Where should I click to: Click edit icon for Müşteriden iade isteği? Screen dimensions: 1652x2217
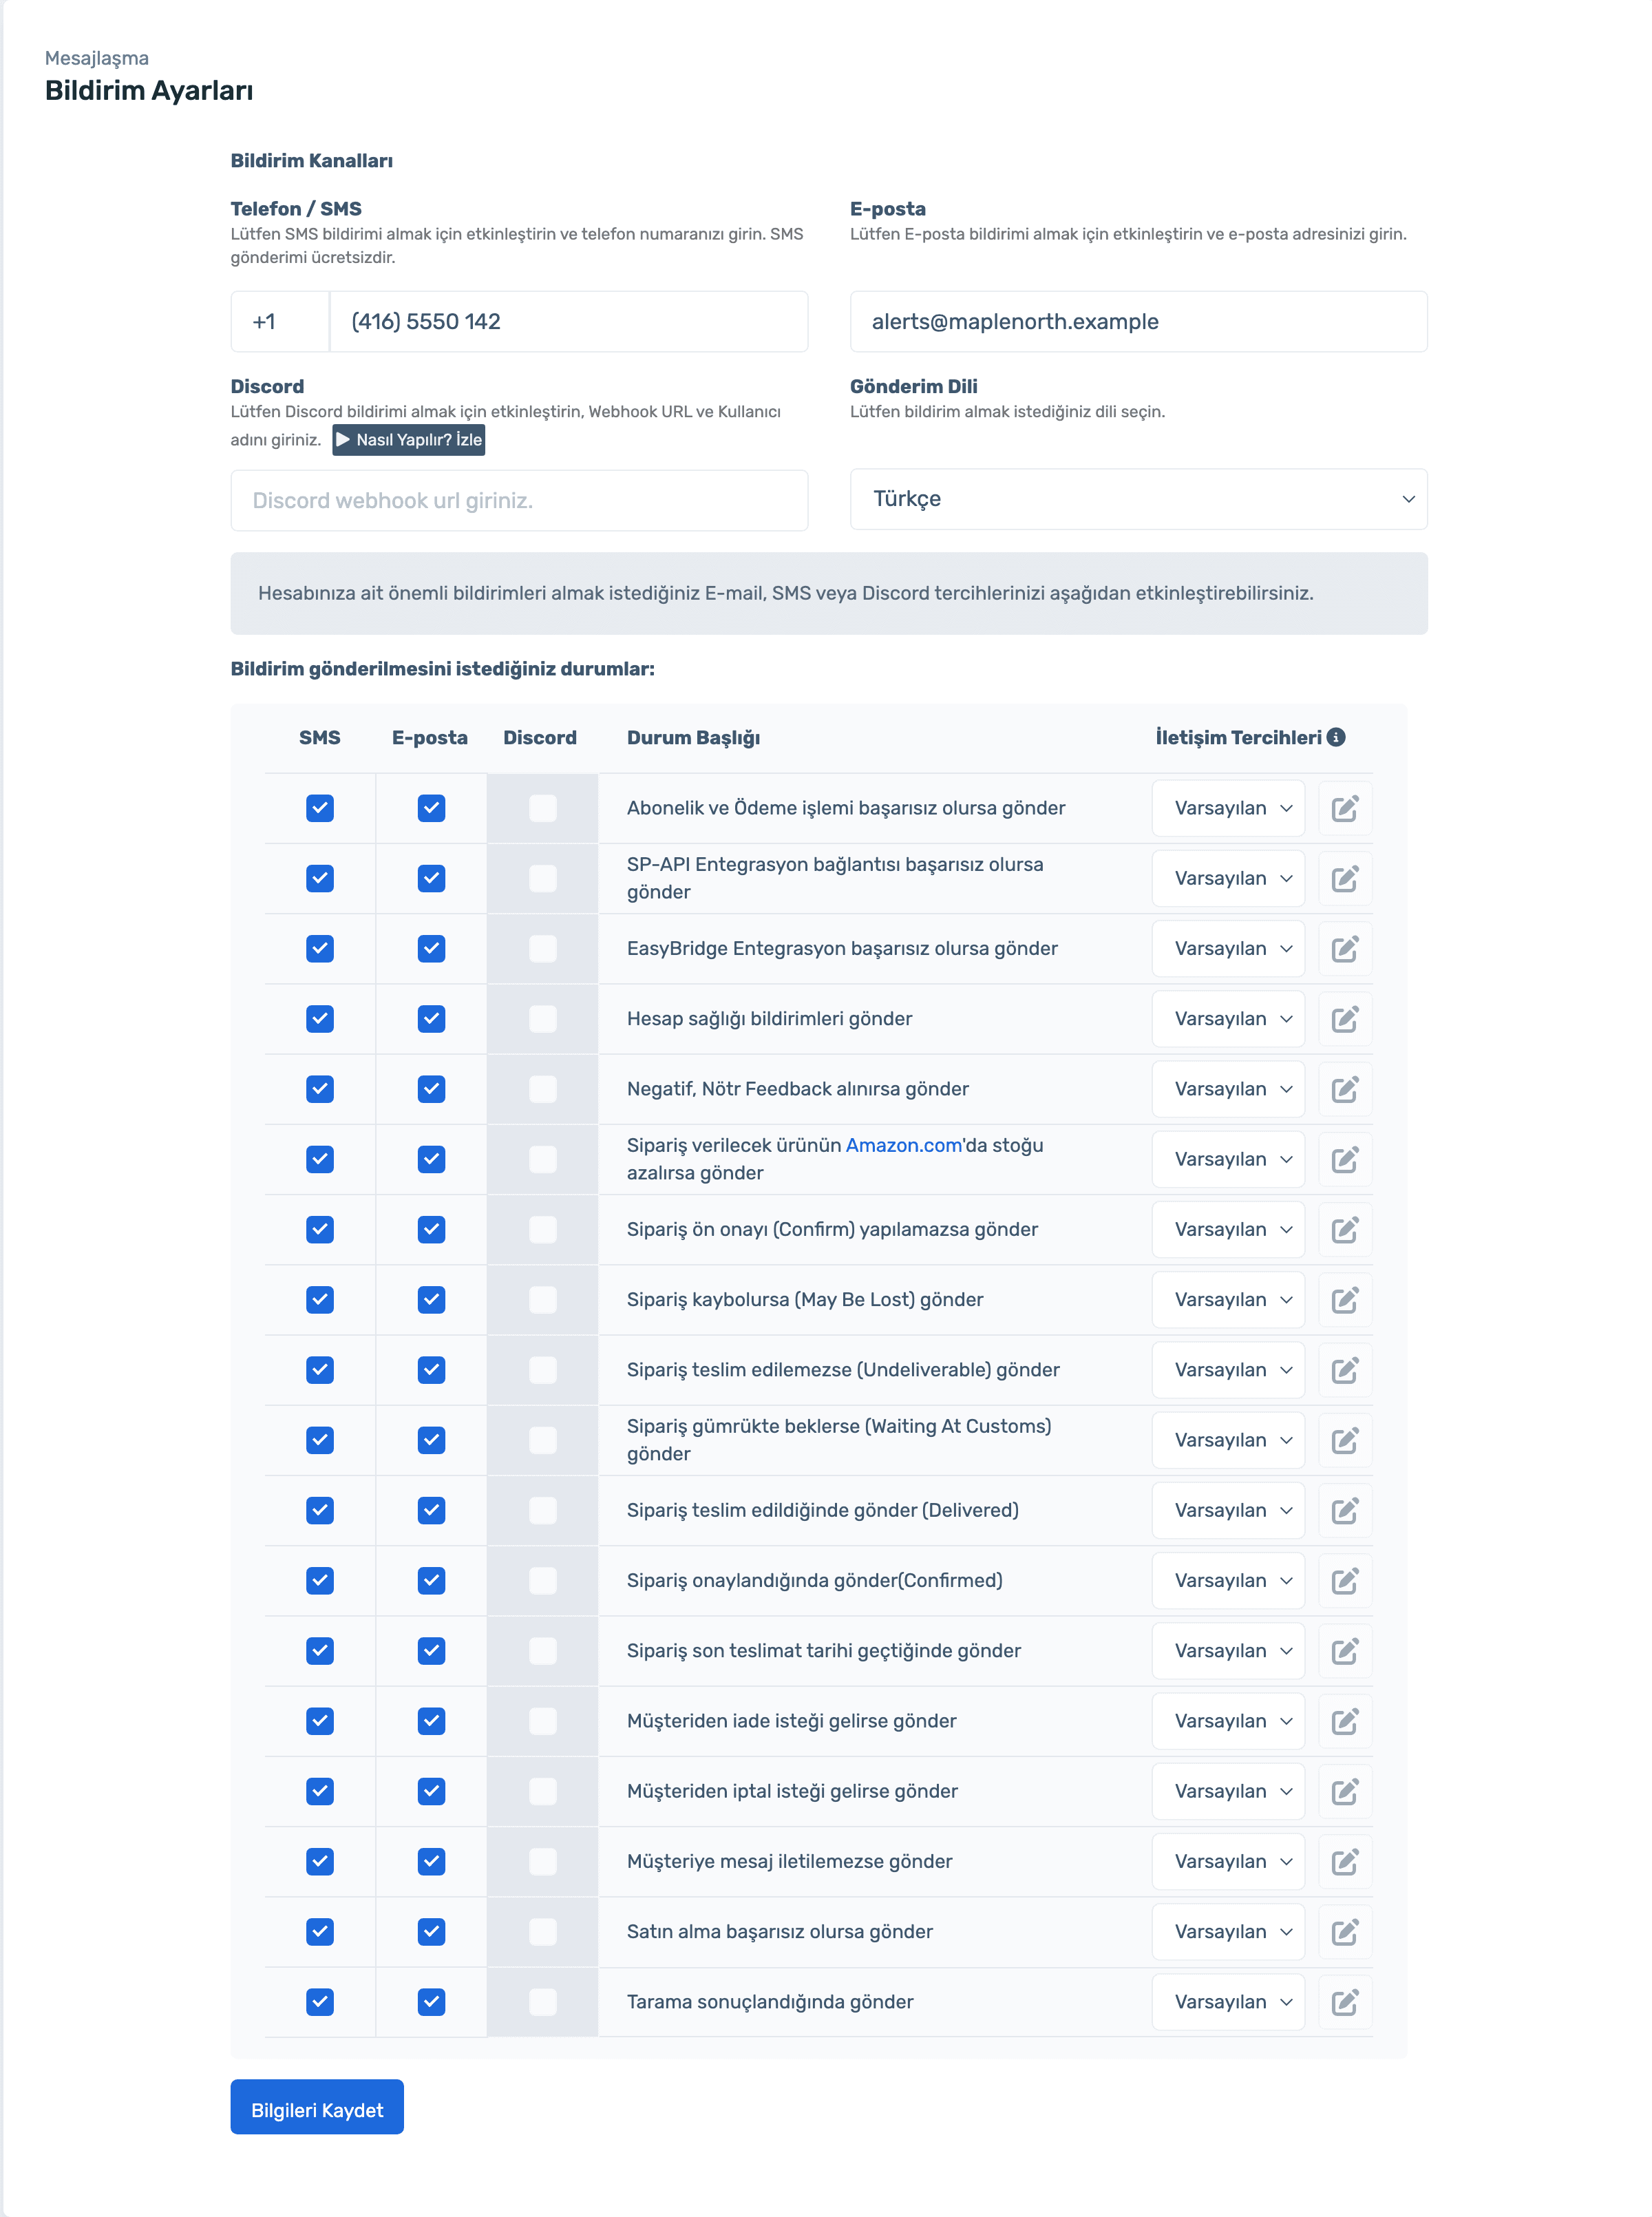[1344, 1721]
